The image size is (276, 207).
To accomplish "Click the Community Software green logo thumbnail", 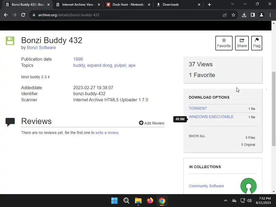I will tap(248, 186).
